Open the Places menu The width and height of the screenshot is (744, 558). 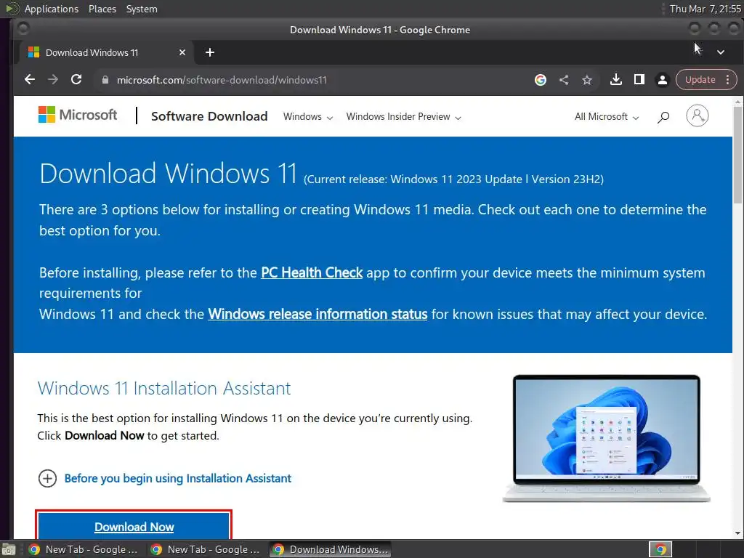(102, 9)
